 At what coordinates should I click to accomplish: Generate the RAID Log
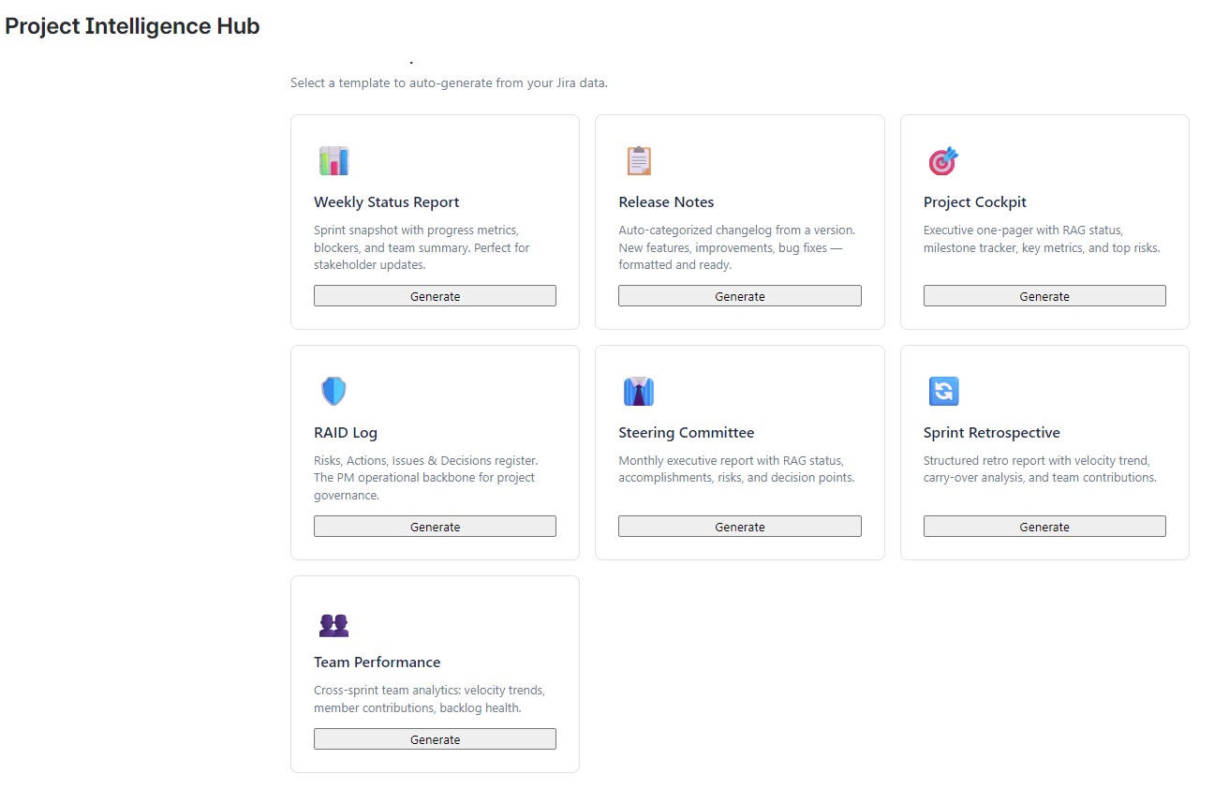pyautogui.click(x=435, y=527)
